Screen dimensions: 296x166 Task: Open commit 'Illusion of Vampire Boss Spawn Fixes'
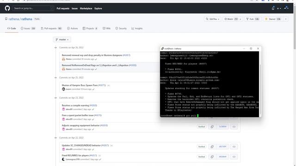click(80, 85)
